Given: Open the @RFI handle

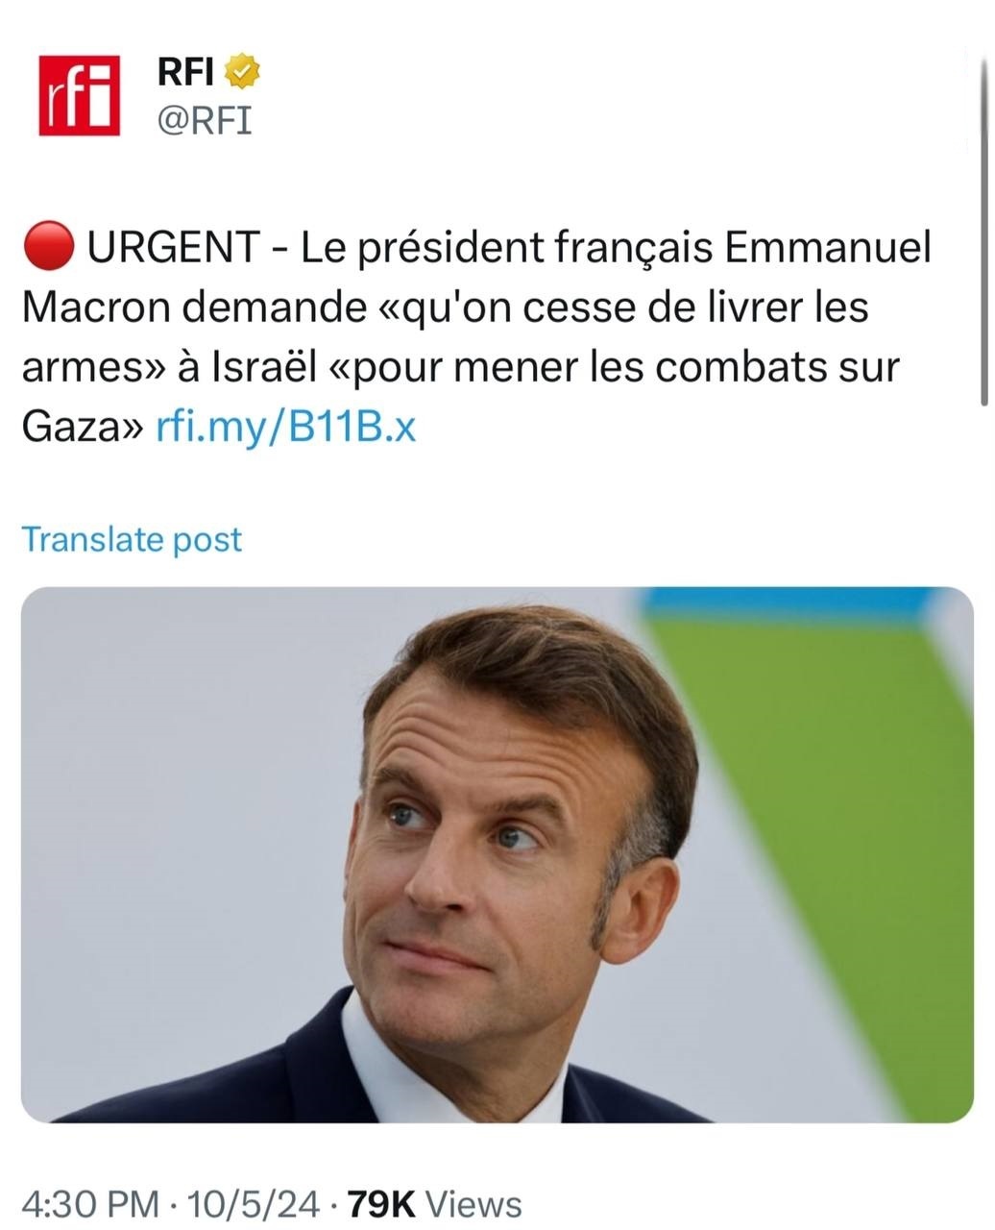Looking at the screenshot, I should (x=203, y=120).
